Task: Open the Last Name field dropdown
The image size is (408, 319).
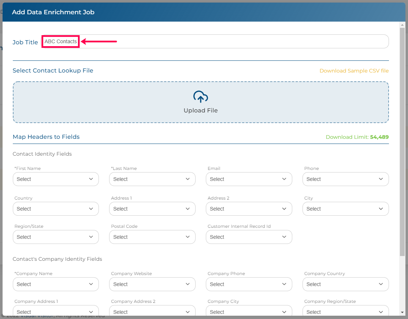Action: tap(152, 179)
